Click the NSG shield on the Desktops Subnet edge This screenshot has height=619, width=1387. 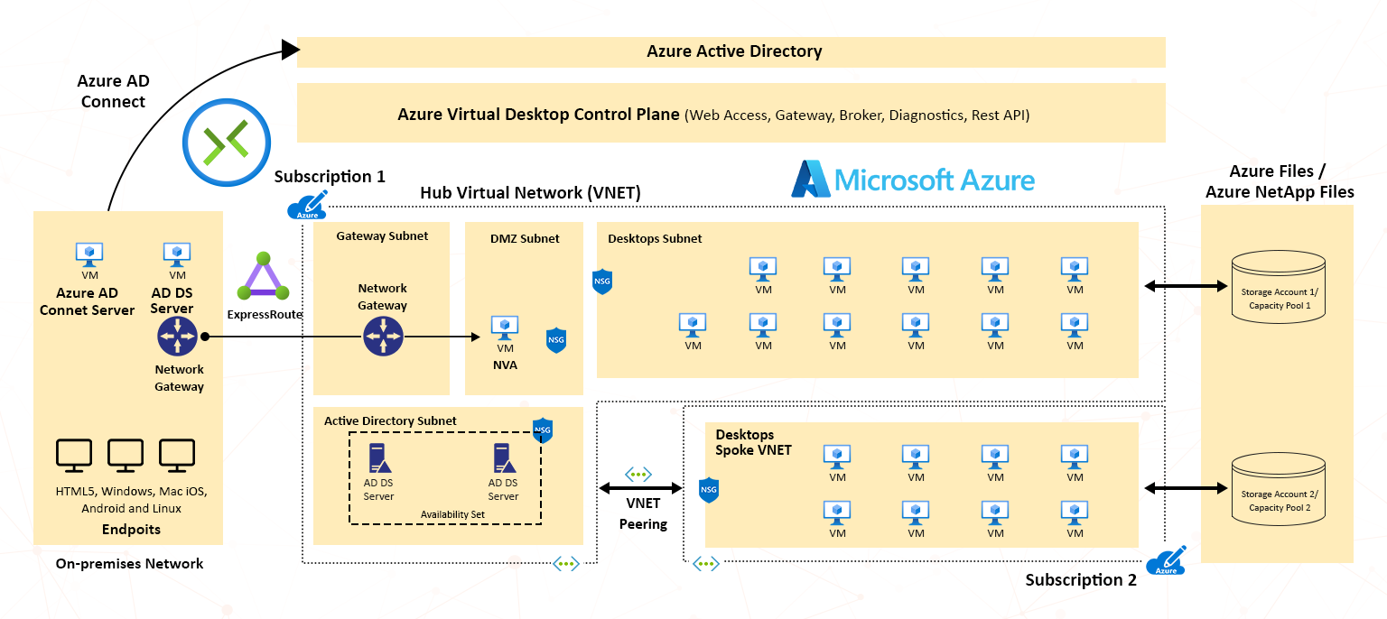click(x=602, y=282)
